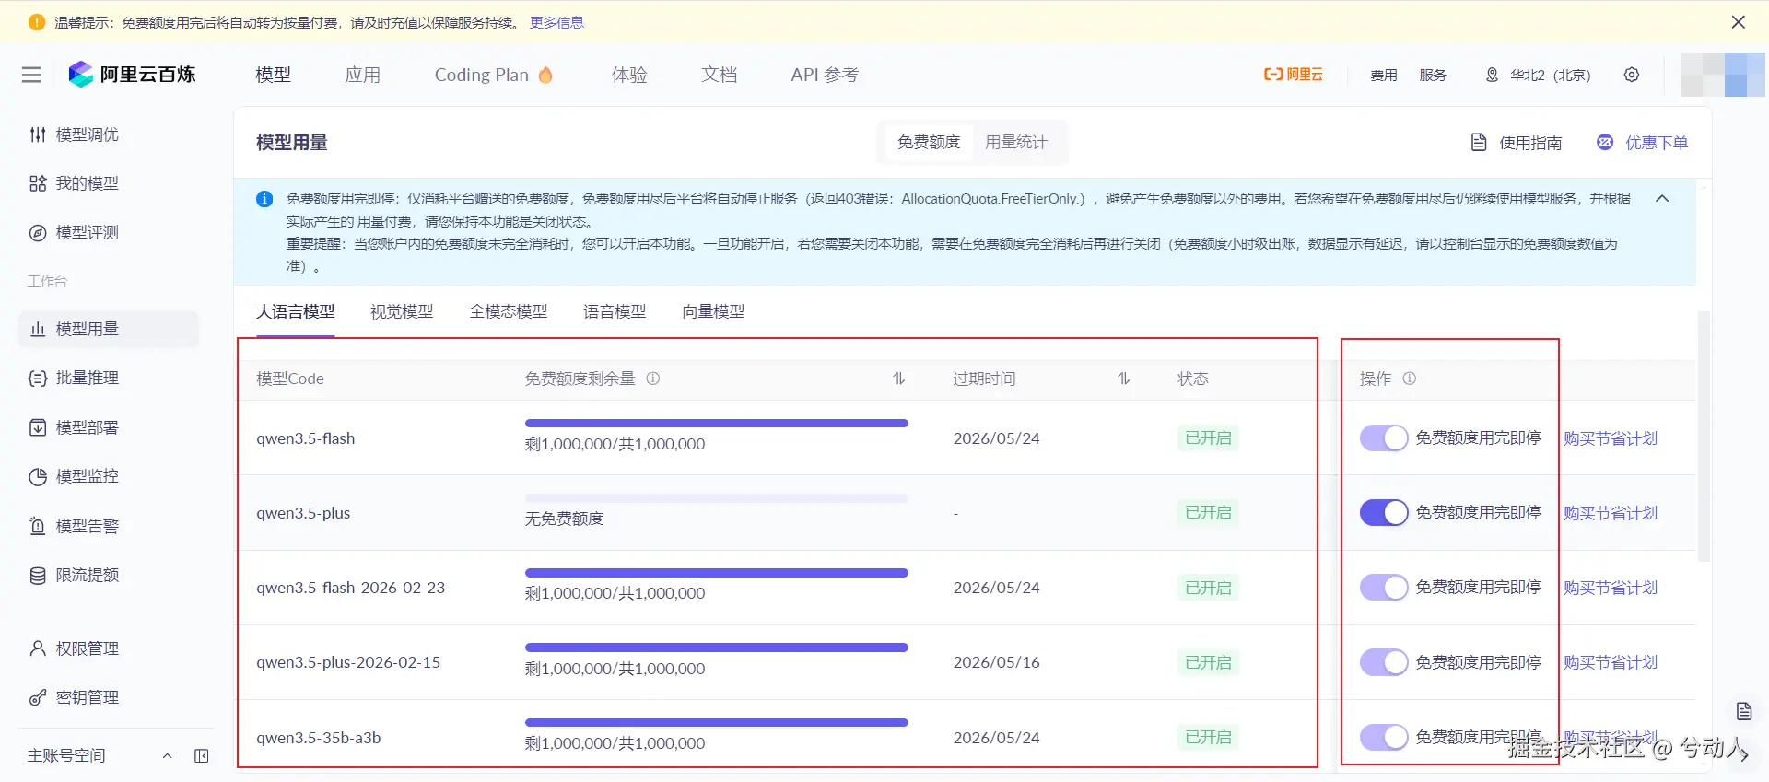The image size is (1769, 782).
Task: Click the 使用指南 document icon
Action: [x=1479, y=142]
